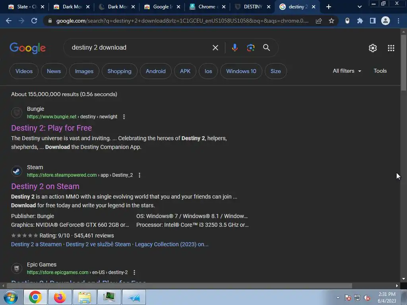The width and height of the screenshot is (407, 305).
Task: Open the Chrome three-dot menu
Action: 398,21
